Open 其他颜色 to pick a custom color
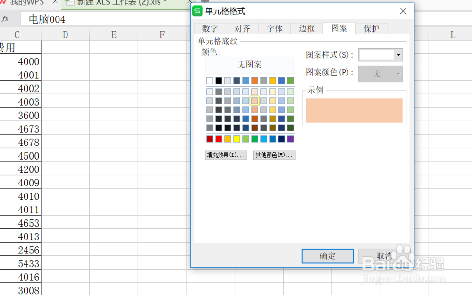This screenshot has height=295, width=472. 274,155
